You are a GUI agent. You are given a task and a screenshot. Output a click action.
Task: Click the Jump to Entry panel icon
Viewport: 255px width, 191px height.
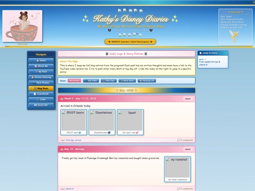click(201, 53)
